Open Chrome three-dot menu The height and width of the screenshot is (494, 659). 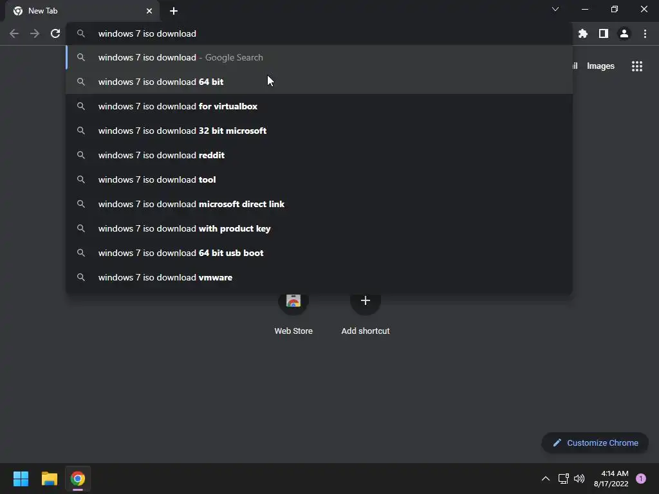pyautogui.click(x=645, y=33)
